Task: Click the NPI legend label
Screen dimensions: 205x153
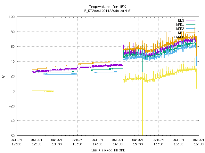Action: (x=181, y=33)
